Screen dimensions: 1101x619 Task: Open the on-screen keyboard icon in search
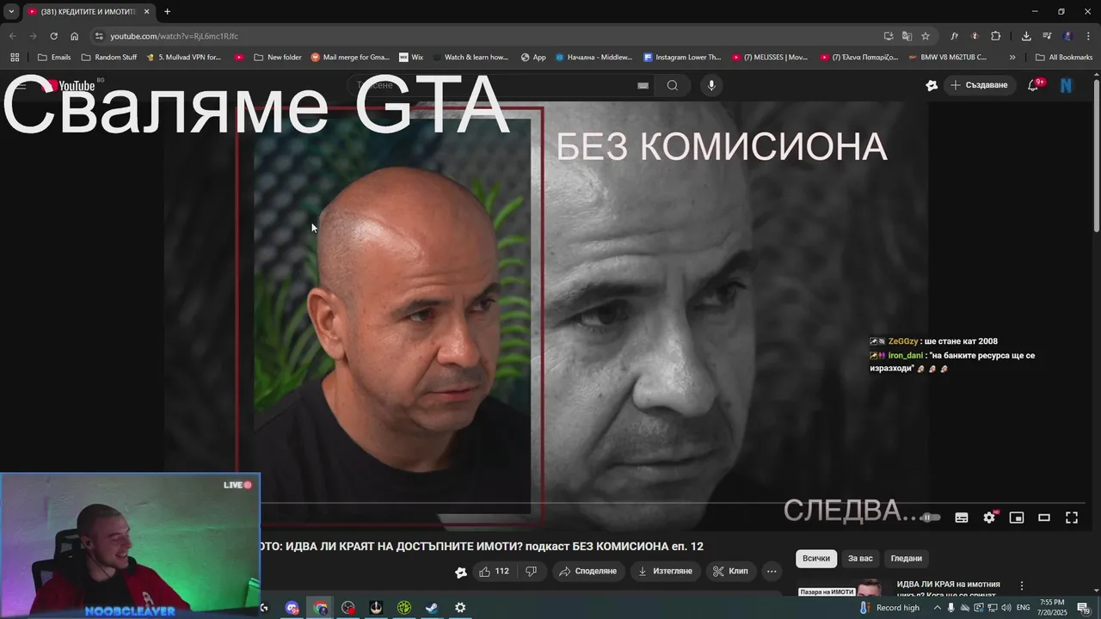pyautogui.click(x=643, y=85)
